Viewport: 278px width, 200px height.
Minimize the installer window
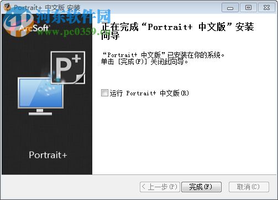230,8
